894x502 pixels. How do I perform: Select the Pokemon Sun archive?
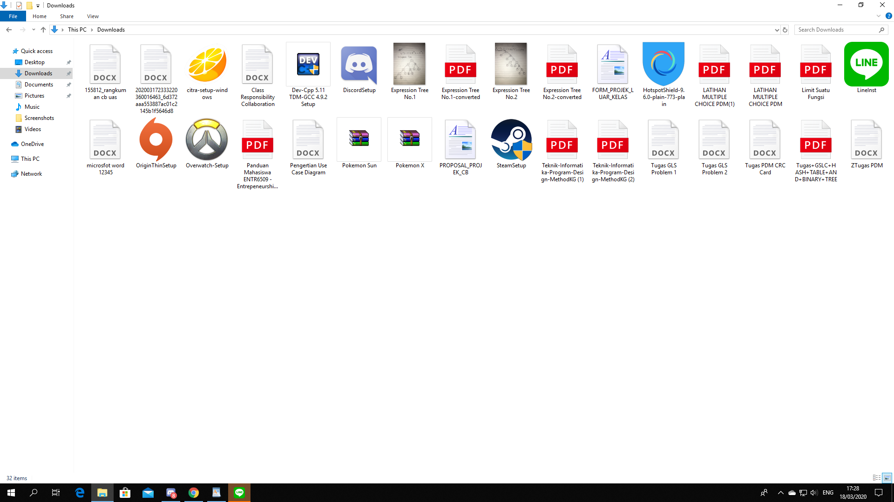pyautogui.click(x=359, y=143)
